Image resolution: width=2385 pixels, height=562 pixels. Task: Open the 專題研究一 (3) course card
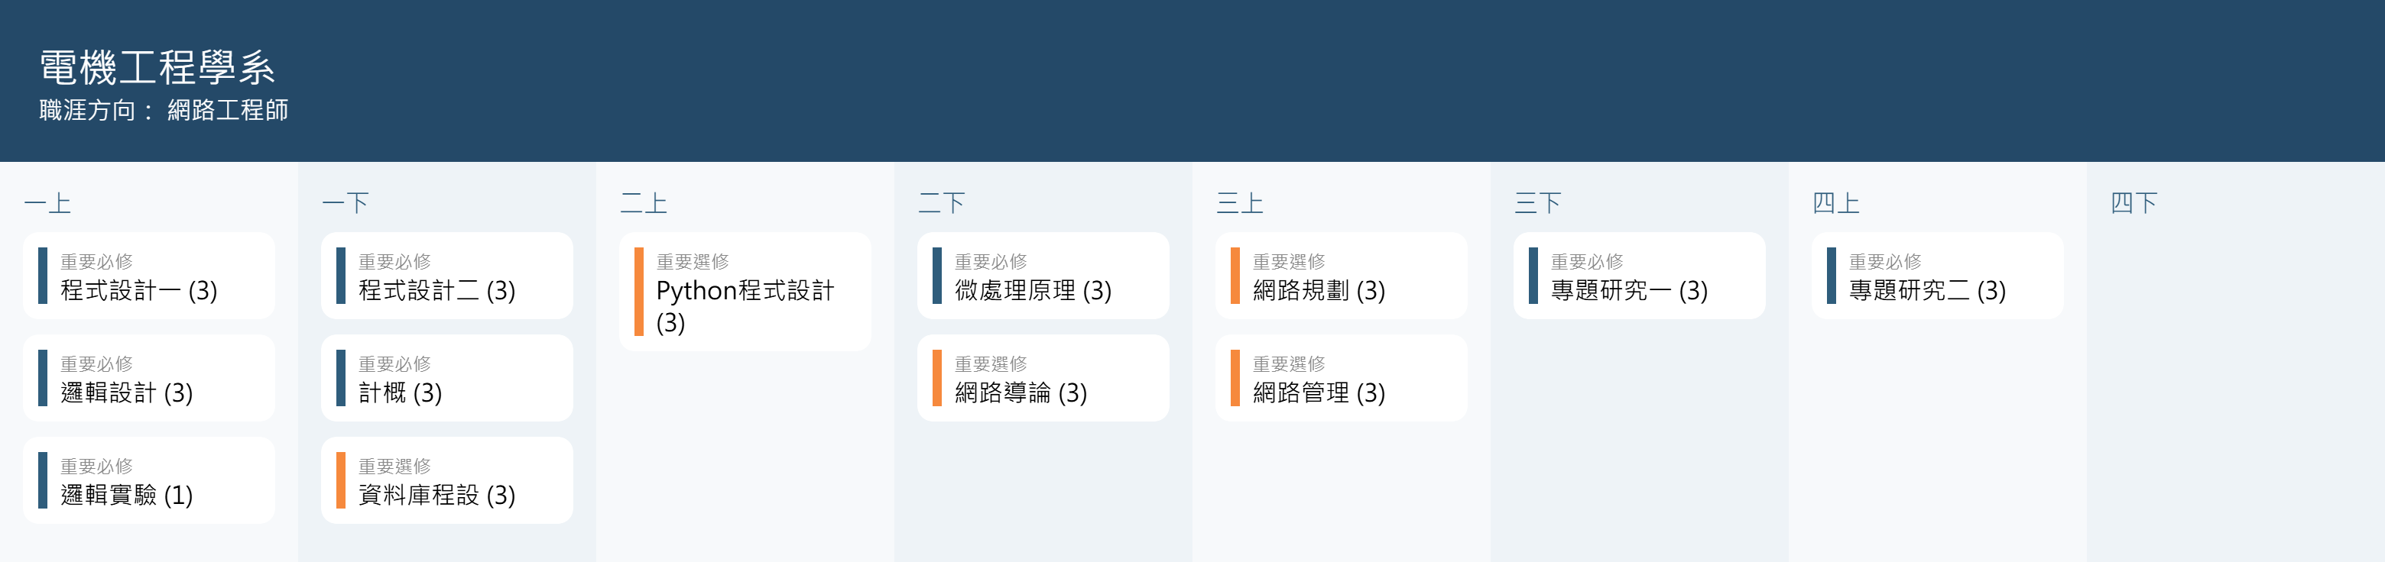(1639, 276)
